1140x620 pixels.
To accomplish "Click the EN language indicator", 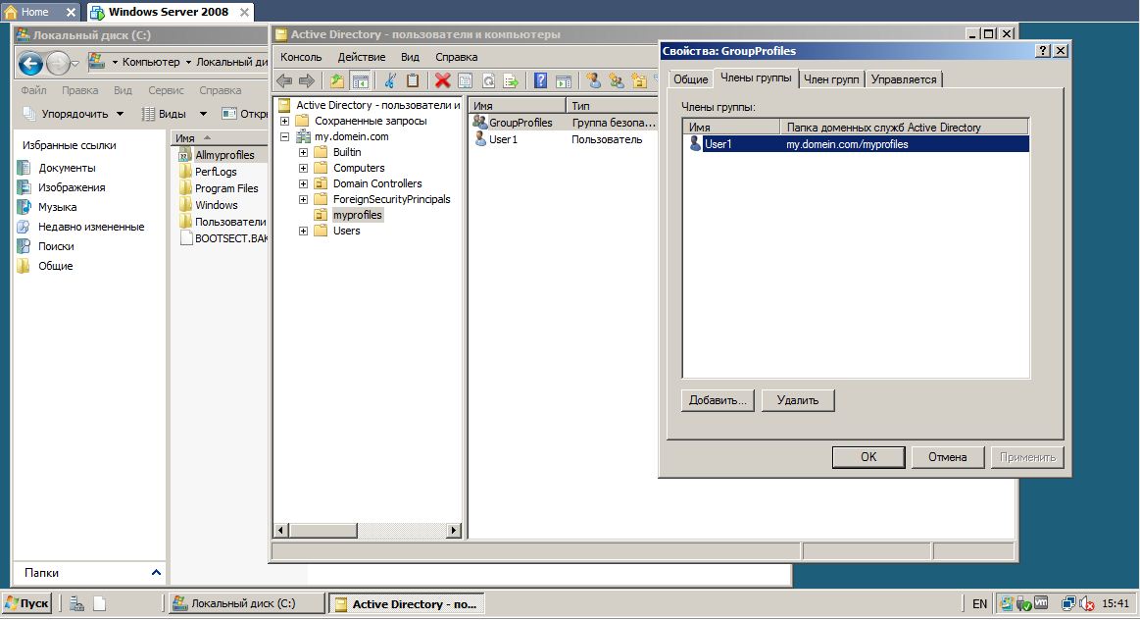I will pos(979,604).
